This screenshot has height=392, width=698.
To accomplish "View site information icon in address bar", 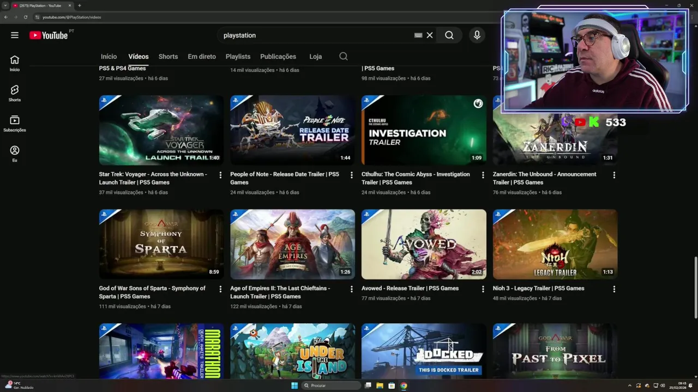I will [x=37, y=17].
